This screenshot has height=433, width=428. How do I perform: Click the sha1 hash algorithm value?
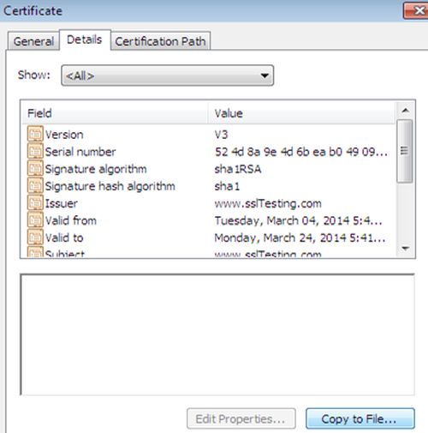pos(227,186)
